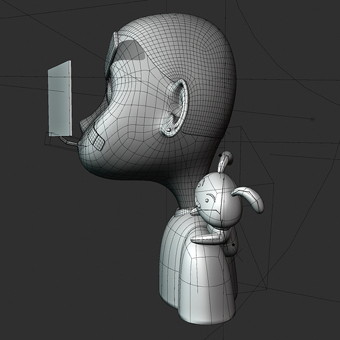This screenshot has height=340, width=340.
Task: Select the character's torso mesh
Action: (197, 267)
